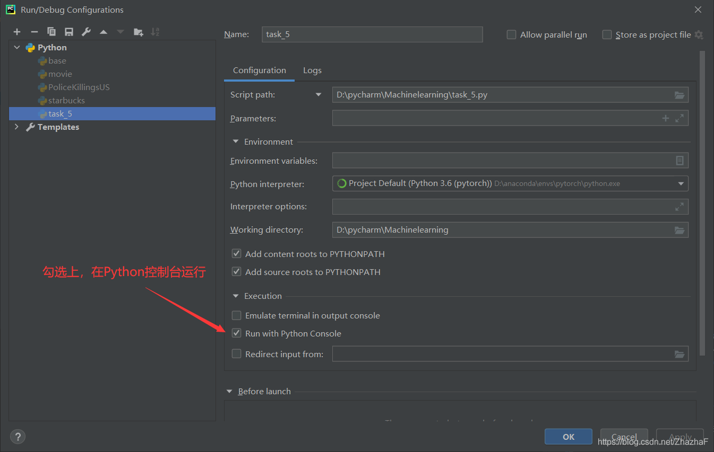
Task: Expand the Templates tree node
Action: (17, 127)
